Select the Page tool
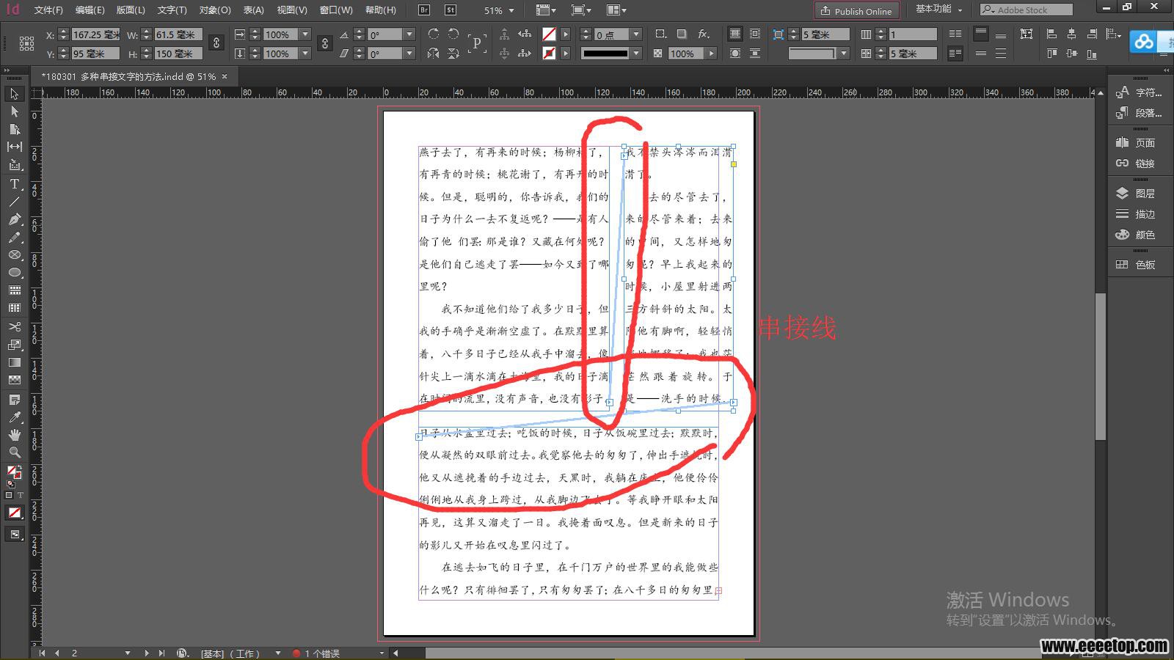 click(x=14, y=129)
